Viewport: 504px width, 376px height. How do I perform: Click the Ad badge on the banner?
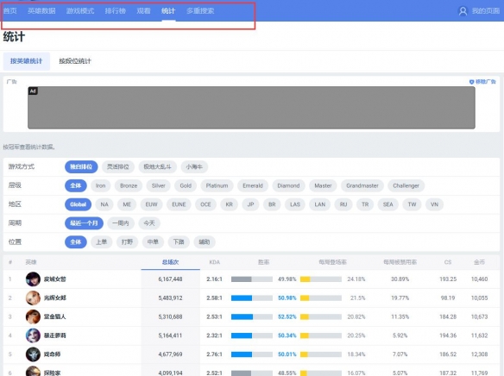click(x=33, y=91)
